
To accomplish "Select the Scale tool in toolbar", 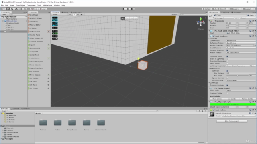I will tap(16, 9).
